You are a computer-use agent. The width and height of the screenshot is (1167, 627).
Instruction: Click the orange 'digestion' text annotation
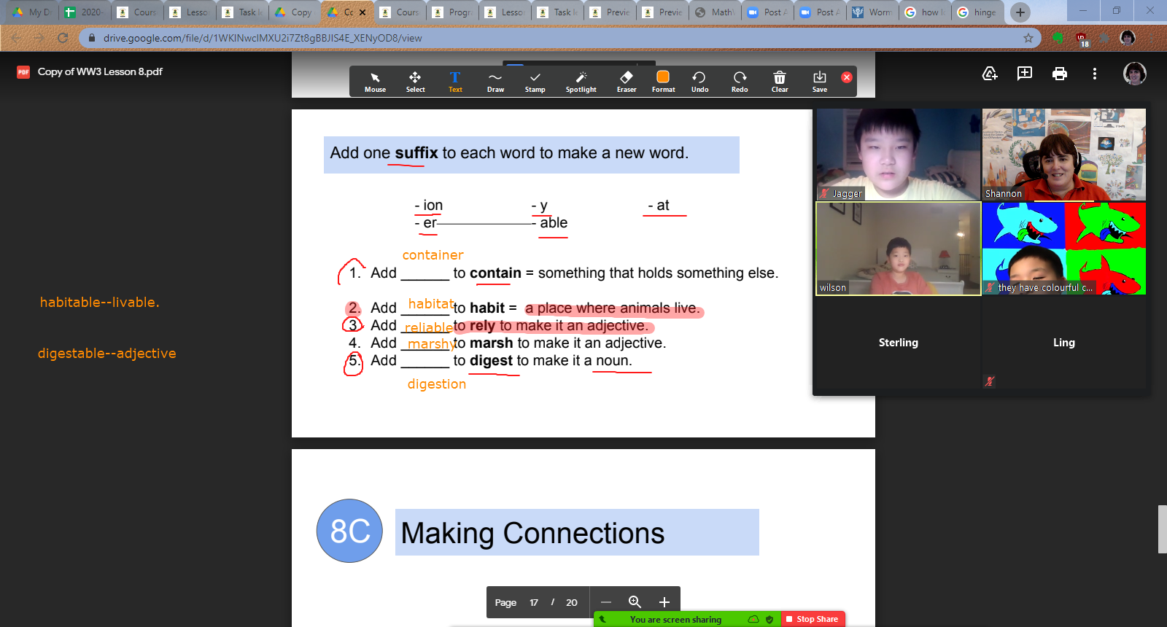436,384
